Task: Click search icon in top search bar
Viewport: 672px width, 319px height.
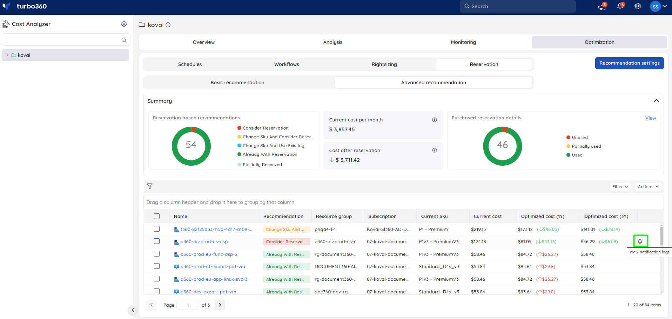Action: pyautogui.click(x=467, y=6)
